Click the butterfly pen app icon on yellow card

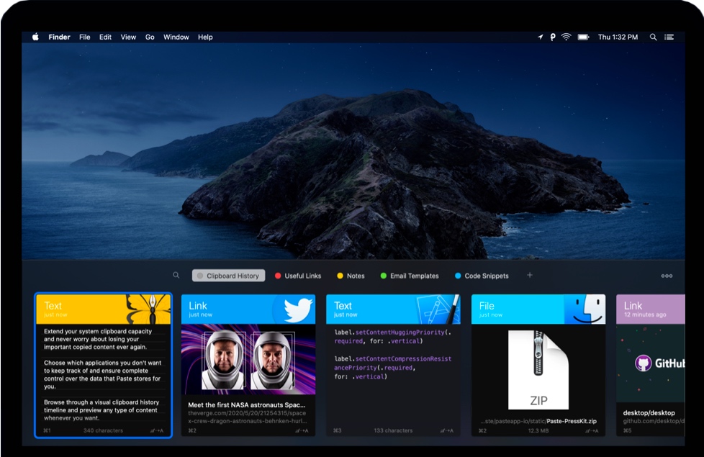[148, 309]
